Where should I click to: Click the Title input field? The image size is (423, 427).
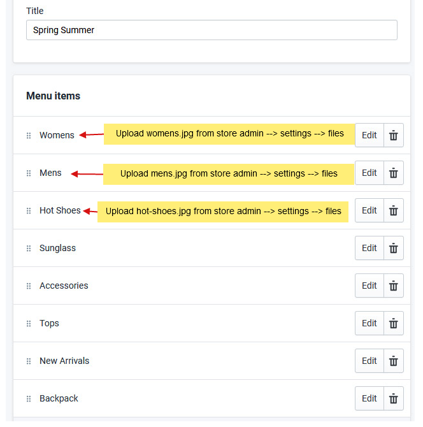(211, 30)
